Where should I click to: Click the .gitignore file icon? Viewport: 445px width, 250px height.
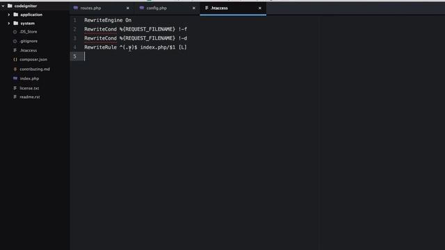pyautogui.click(x=15, y=41)
